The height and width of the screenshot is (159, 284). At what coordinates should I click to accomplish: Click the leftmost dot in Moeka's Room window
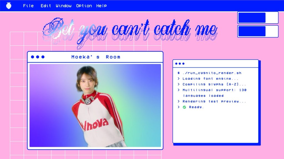pyautogui.click(x=32, y=57)
